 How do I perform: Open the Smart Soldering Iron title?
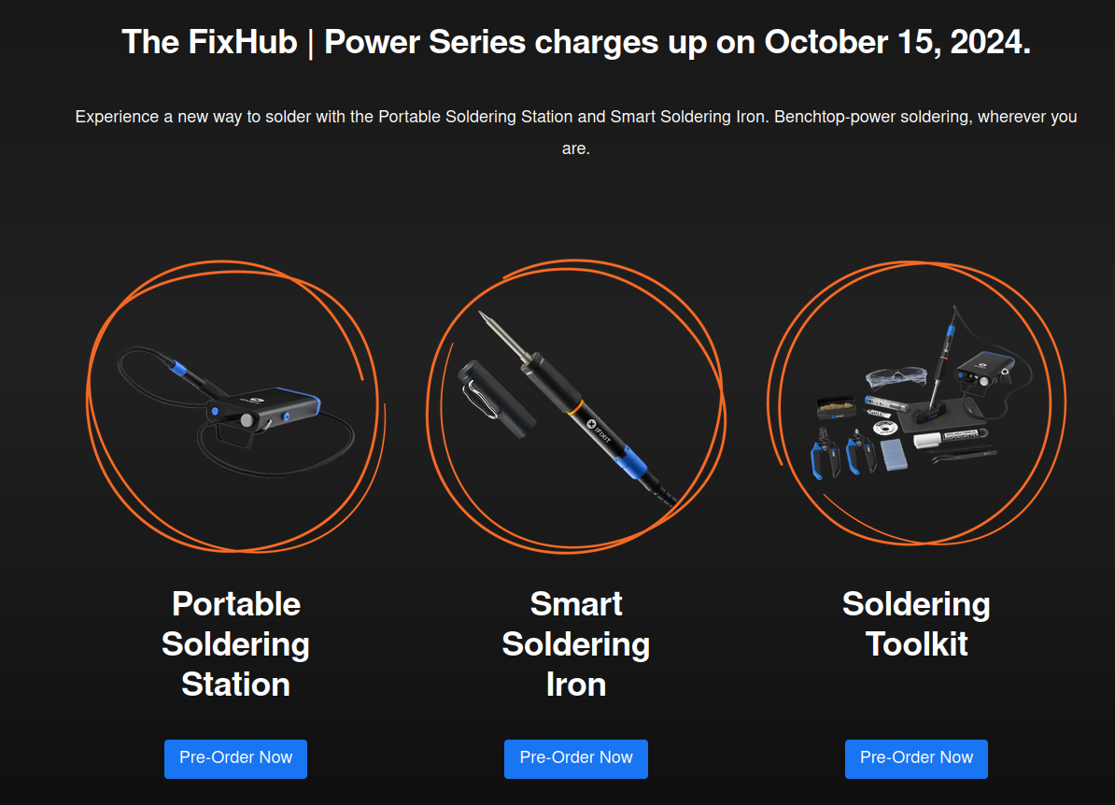(x=576, y=644)
